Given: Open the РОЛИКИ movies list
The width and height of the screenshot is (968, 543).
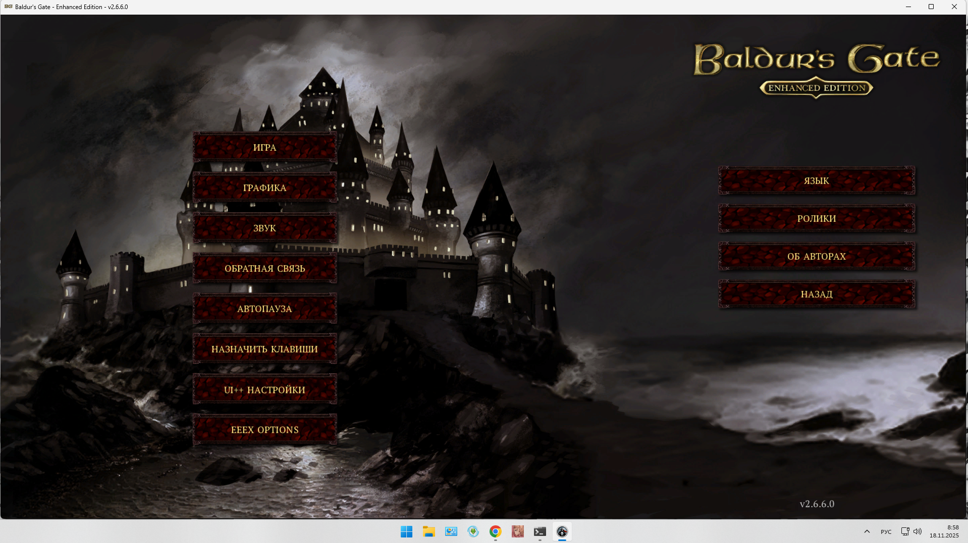Looking at the screenshot, I should tap(816, 219).
